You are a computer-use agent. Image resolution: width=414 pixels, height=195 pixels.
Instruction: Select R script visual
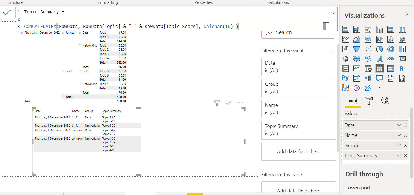[x=402, y=68]
